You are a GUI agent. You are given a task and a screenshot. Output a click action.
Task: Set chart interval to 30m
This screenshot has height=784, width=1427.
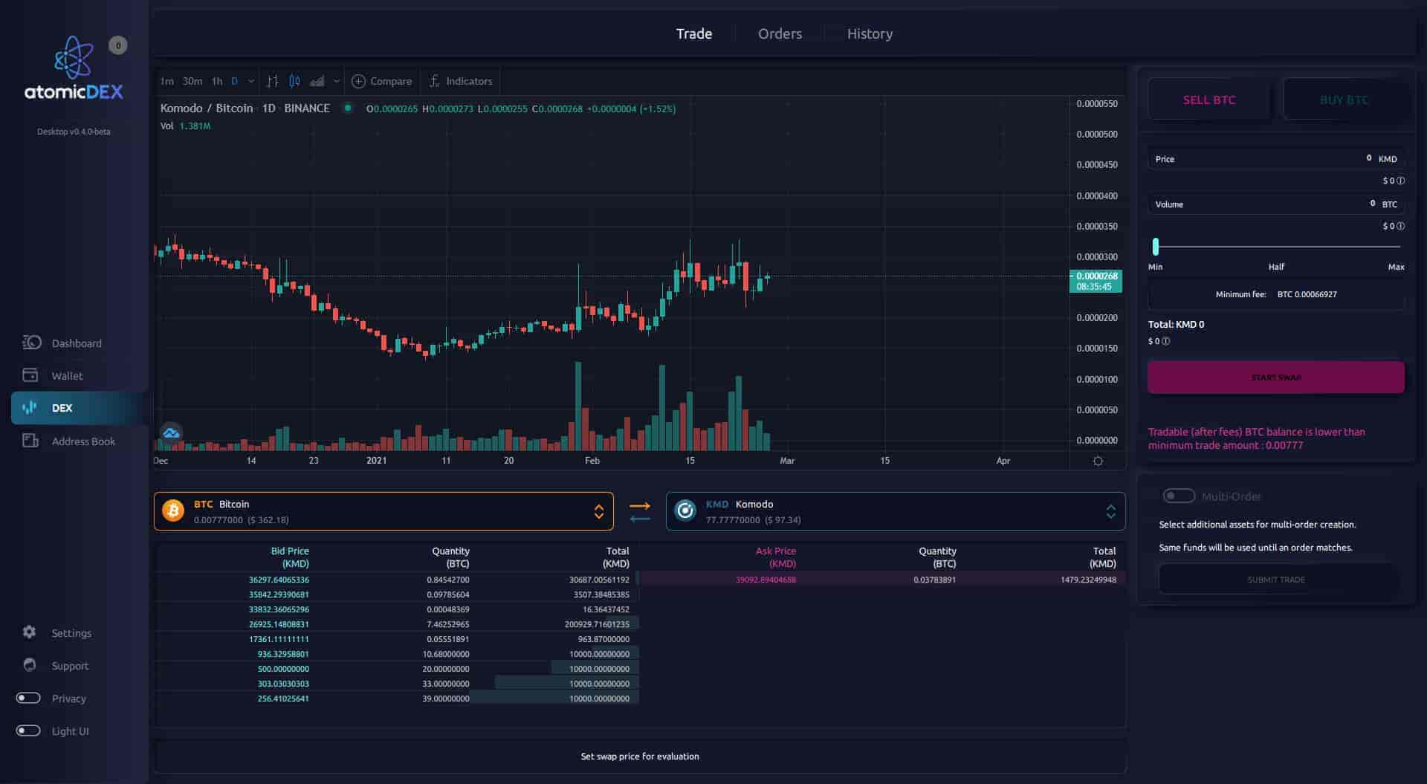pyautogui.click(x=192, y=81)
